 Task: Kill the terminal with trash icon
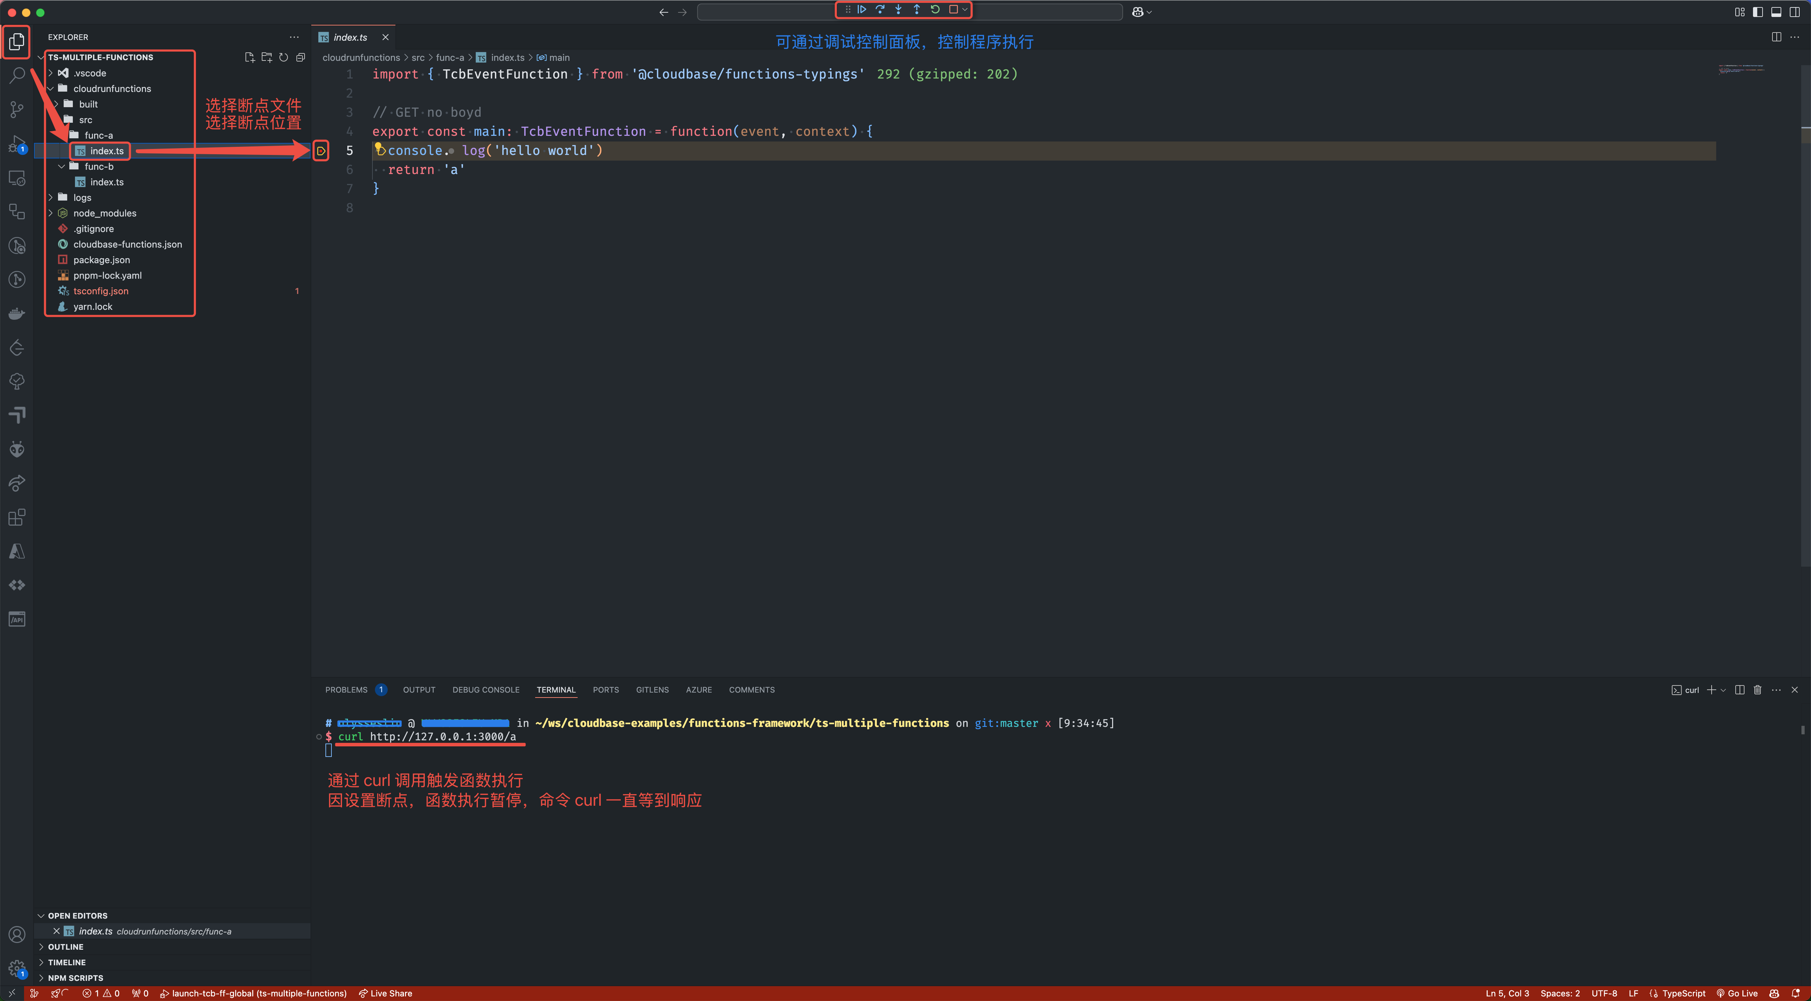coord(1758,690)
